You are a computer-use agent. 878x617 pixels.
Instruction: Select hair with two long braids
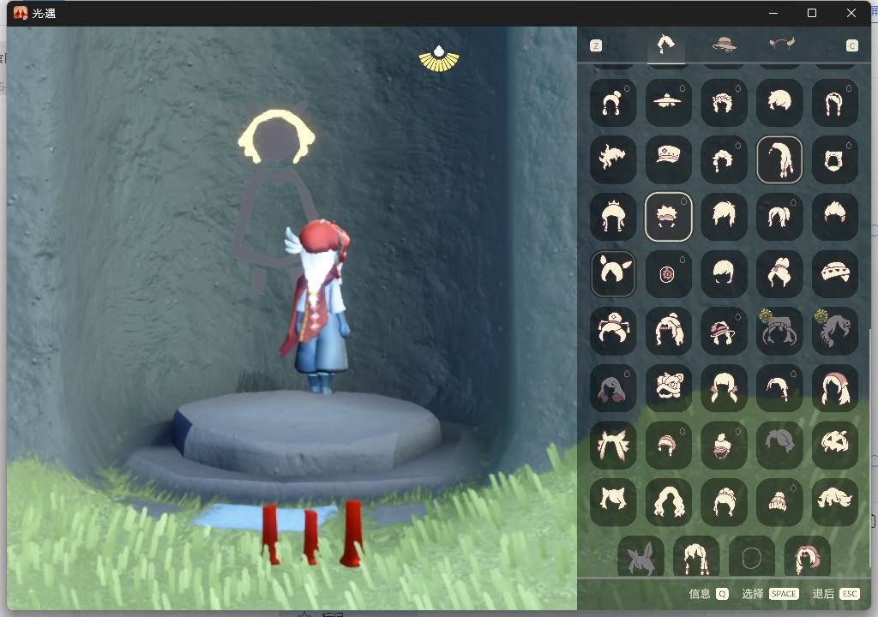(835, 103)
